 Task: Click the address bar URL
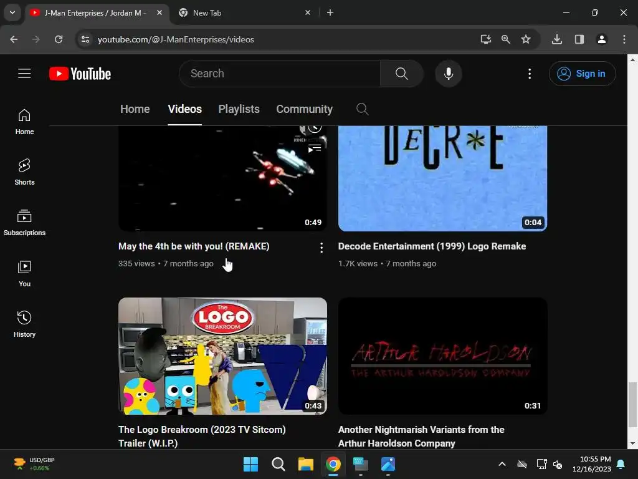(176, 39)
